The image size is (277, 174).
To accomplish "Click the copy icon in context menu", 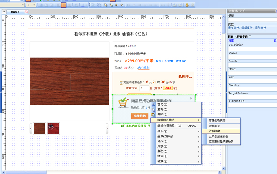I will [x=153, y=110].
